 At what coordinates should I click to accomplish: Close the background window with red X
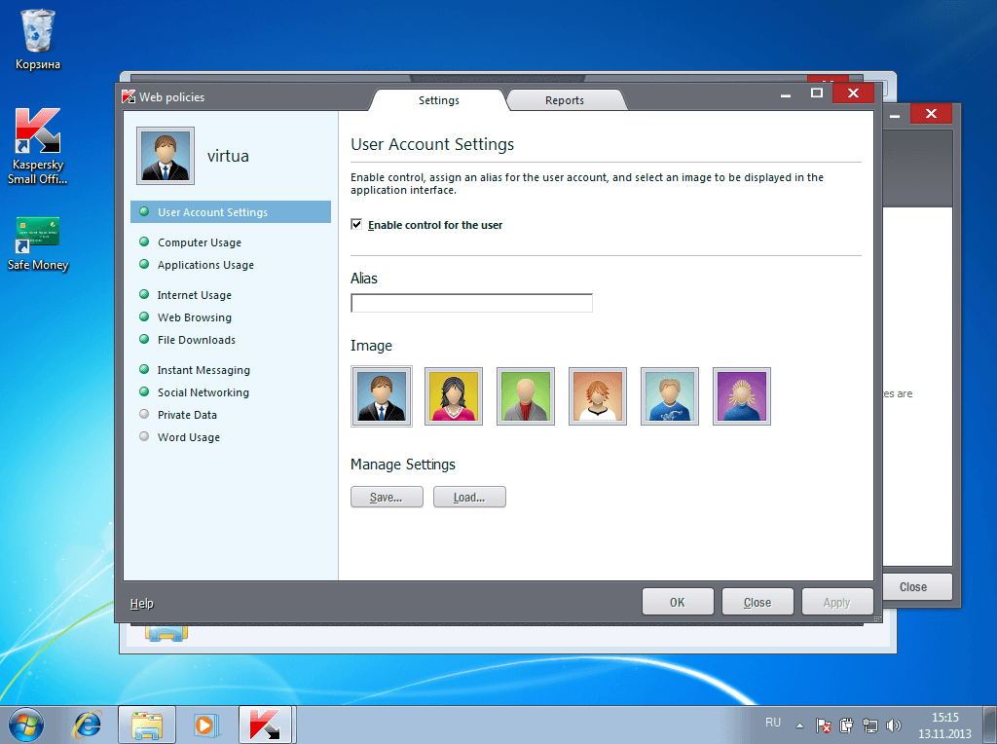coord(931,113)
